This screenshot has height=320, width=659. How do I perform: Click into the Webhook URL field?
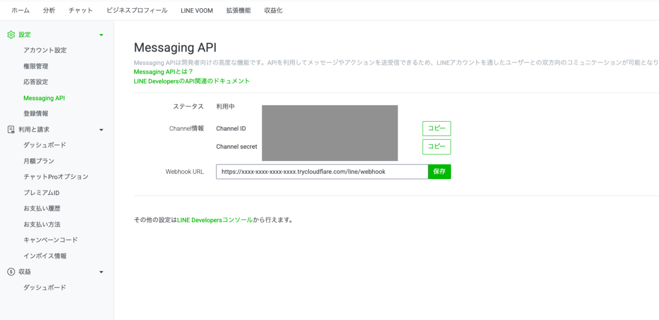(x=322, y=172)
